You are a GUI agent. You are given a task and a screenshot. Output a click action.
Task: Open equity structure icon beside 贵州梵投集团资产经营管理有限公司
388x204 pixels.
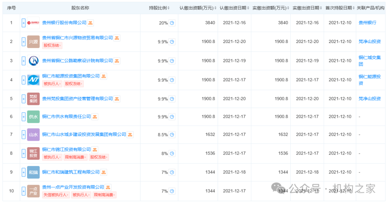[x=117, y=99]
